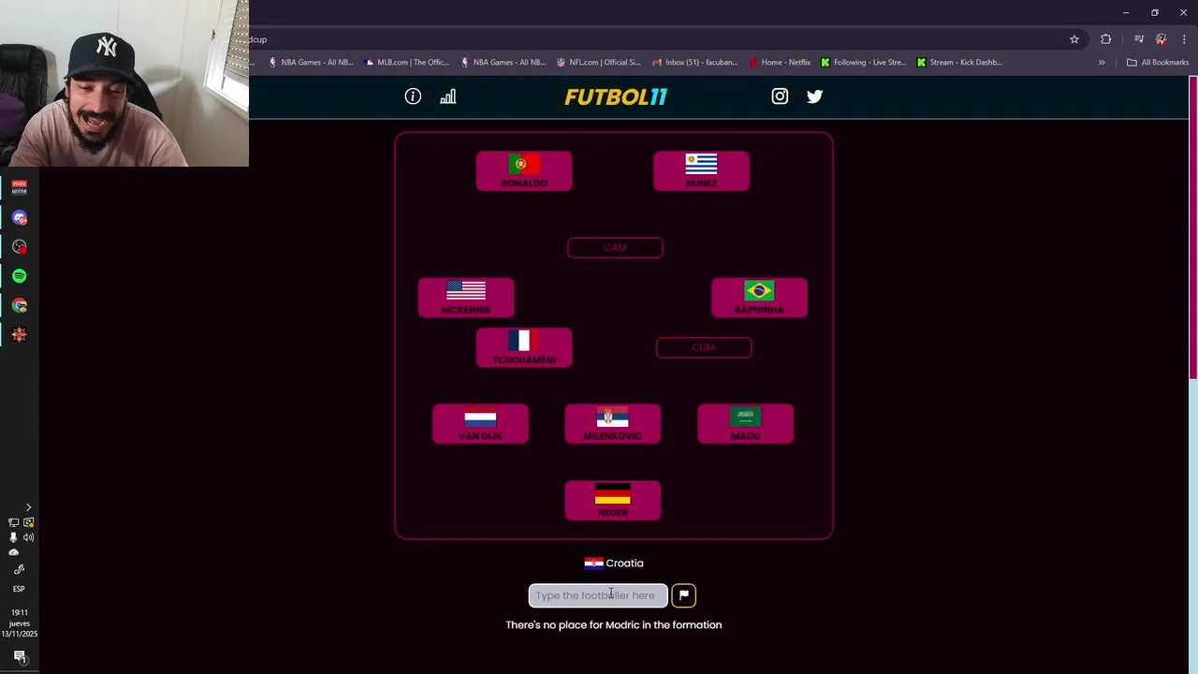
Task: Open All Bookmarks folder
Action: (1158, 63)
